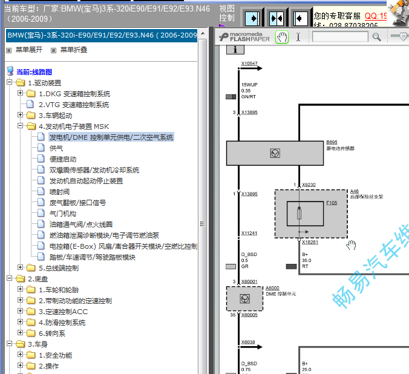
Task: Click the 2.底盘 folder icon
Action: point(20,279)
